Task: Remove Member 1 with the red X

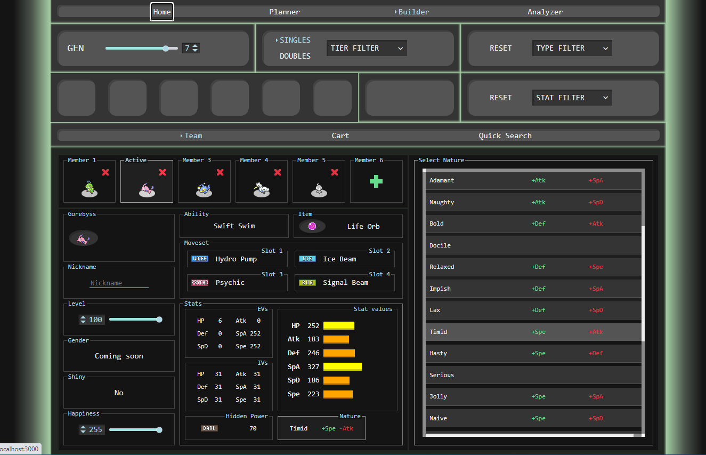Action: pyautogui.click(x=106, y=172)
